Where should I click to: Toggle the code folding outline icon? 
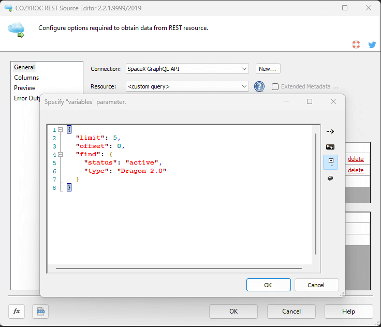[x=330, y=162]
